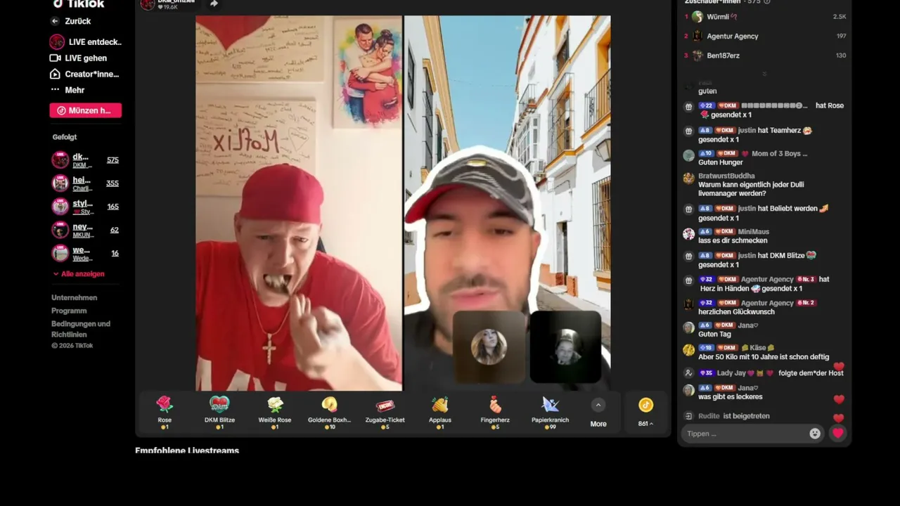The width and height of the screenshot is (900, 506).
Task: Open the followed account with 355 viewers
Action: click(85, 183)
